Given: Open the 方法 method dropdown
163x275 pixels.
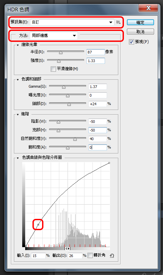Looking at the screenshot, I should [54, 36].
